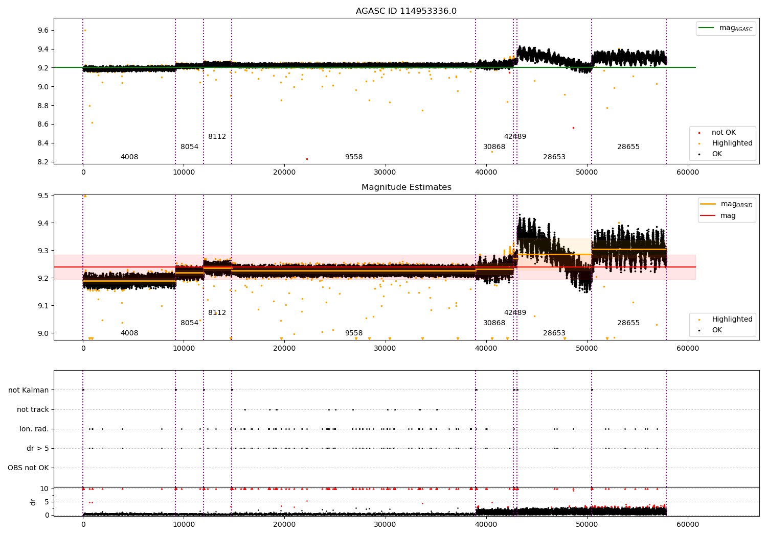Image resolution: width=767 pixels, height=536 pixels.
Task: Click the orange mag OBSID legend line
Action: [708, 204]
